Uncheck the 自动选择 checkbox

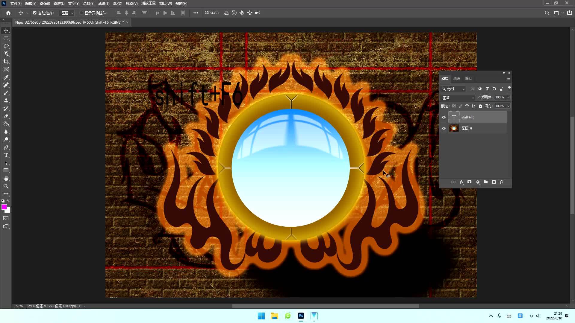pos(35,13)
